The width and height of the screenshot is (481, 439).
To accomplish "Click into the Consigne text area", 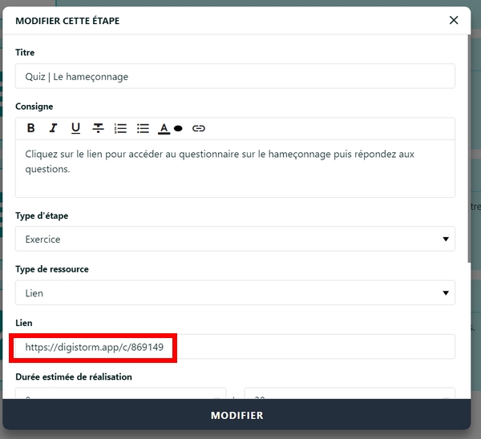I will click(235, 168).
